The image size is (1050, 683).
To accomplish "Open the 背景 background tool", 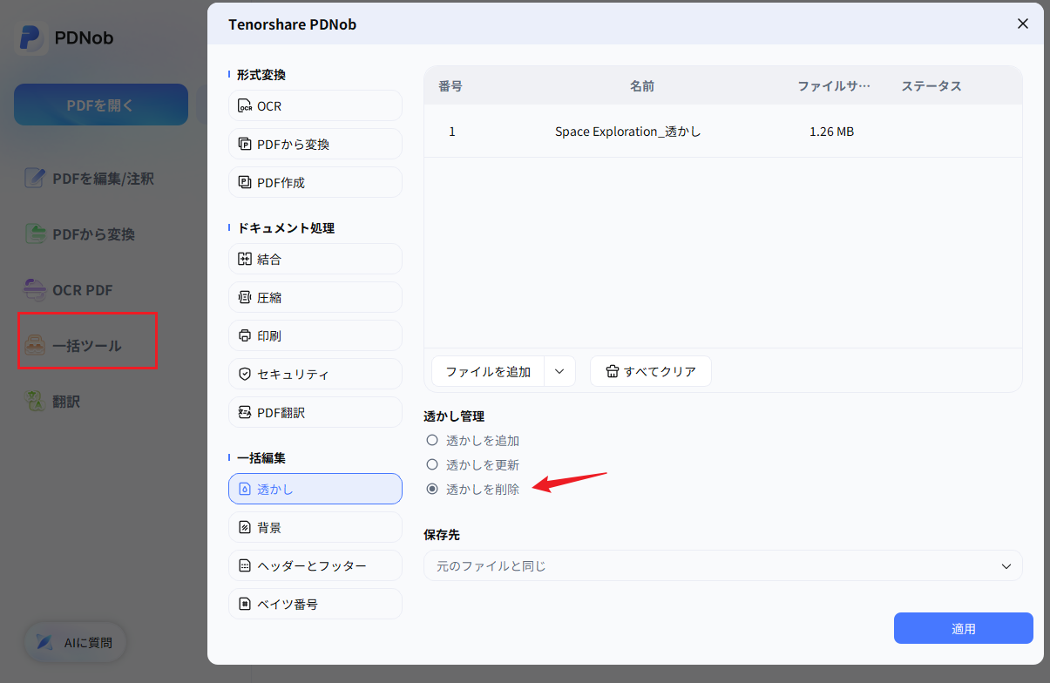I will 315,527.
